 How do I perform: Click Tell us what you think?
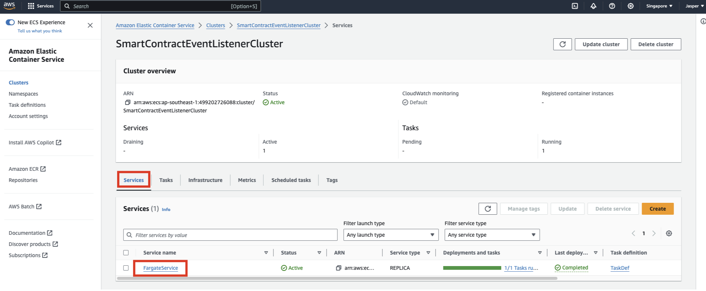coord(40,31)
